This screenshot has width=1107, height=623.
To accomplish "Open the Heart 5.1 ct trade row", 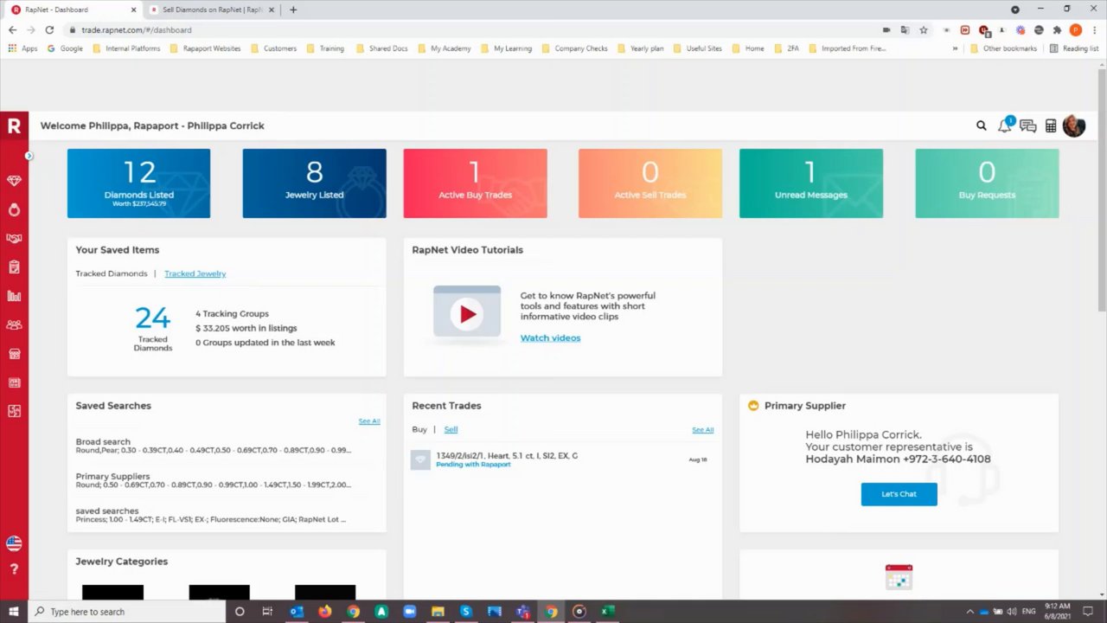I will 562,459.
